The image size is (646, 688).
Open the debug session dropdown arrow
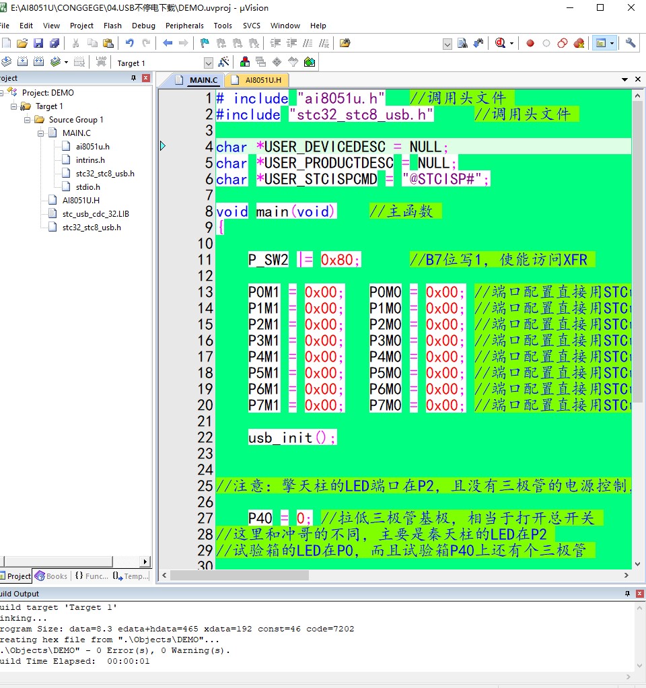pyautogui.click(x=512, y=43)
